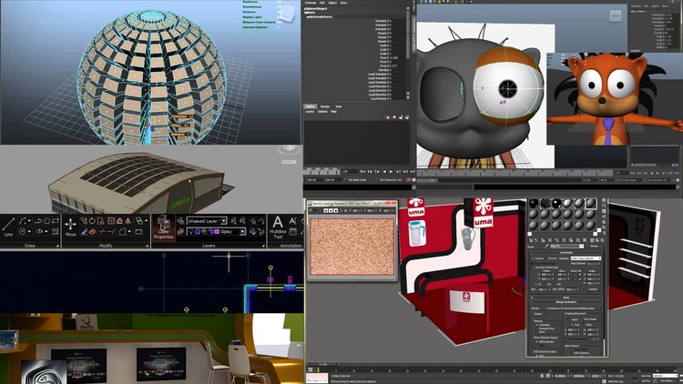The image size is (683, 384).
Task: Toggle the Apply cropping checkbox
Action: (569, 319)
